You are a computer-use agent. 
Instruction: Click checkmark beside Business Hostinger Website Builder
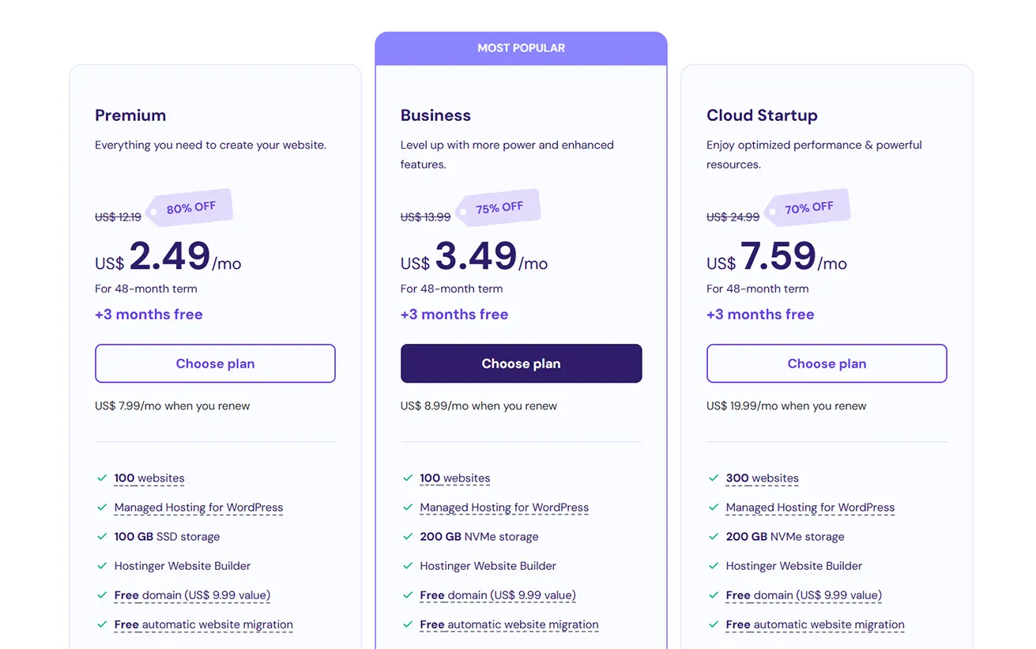[x=408, y=566]
